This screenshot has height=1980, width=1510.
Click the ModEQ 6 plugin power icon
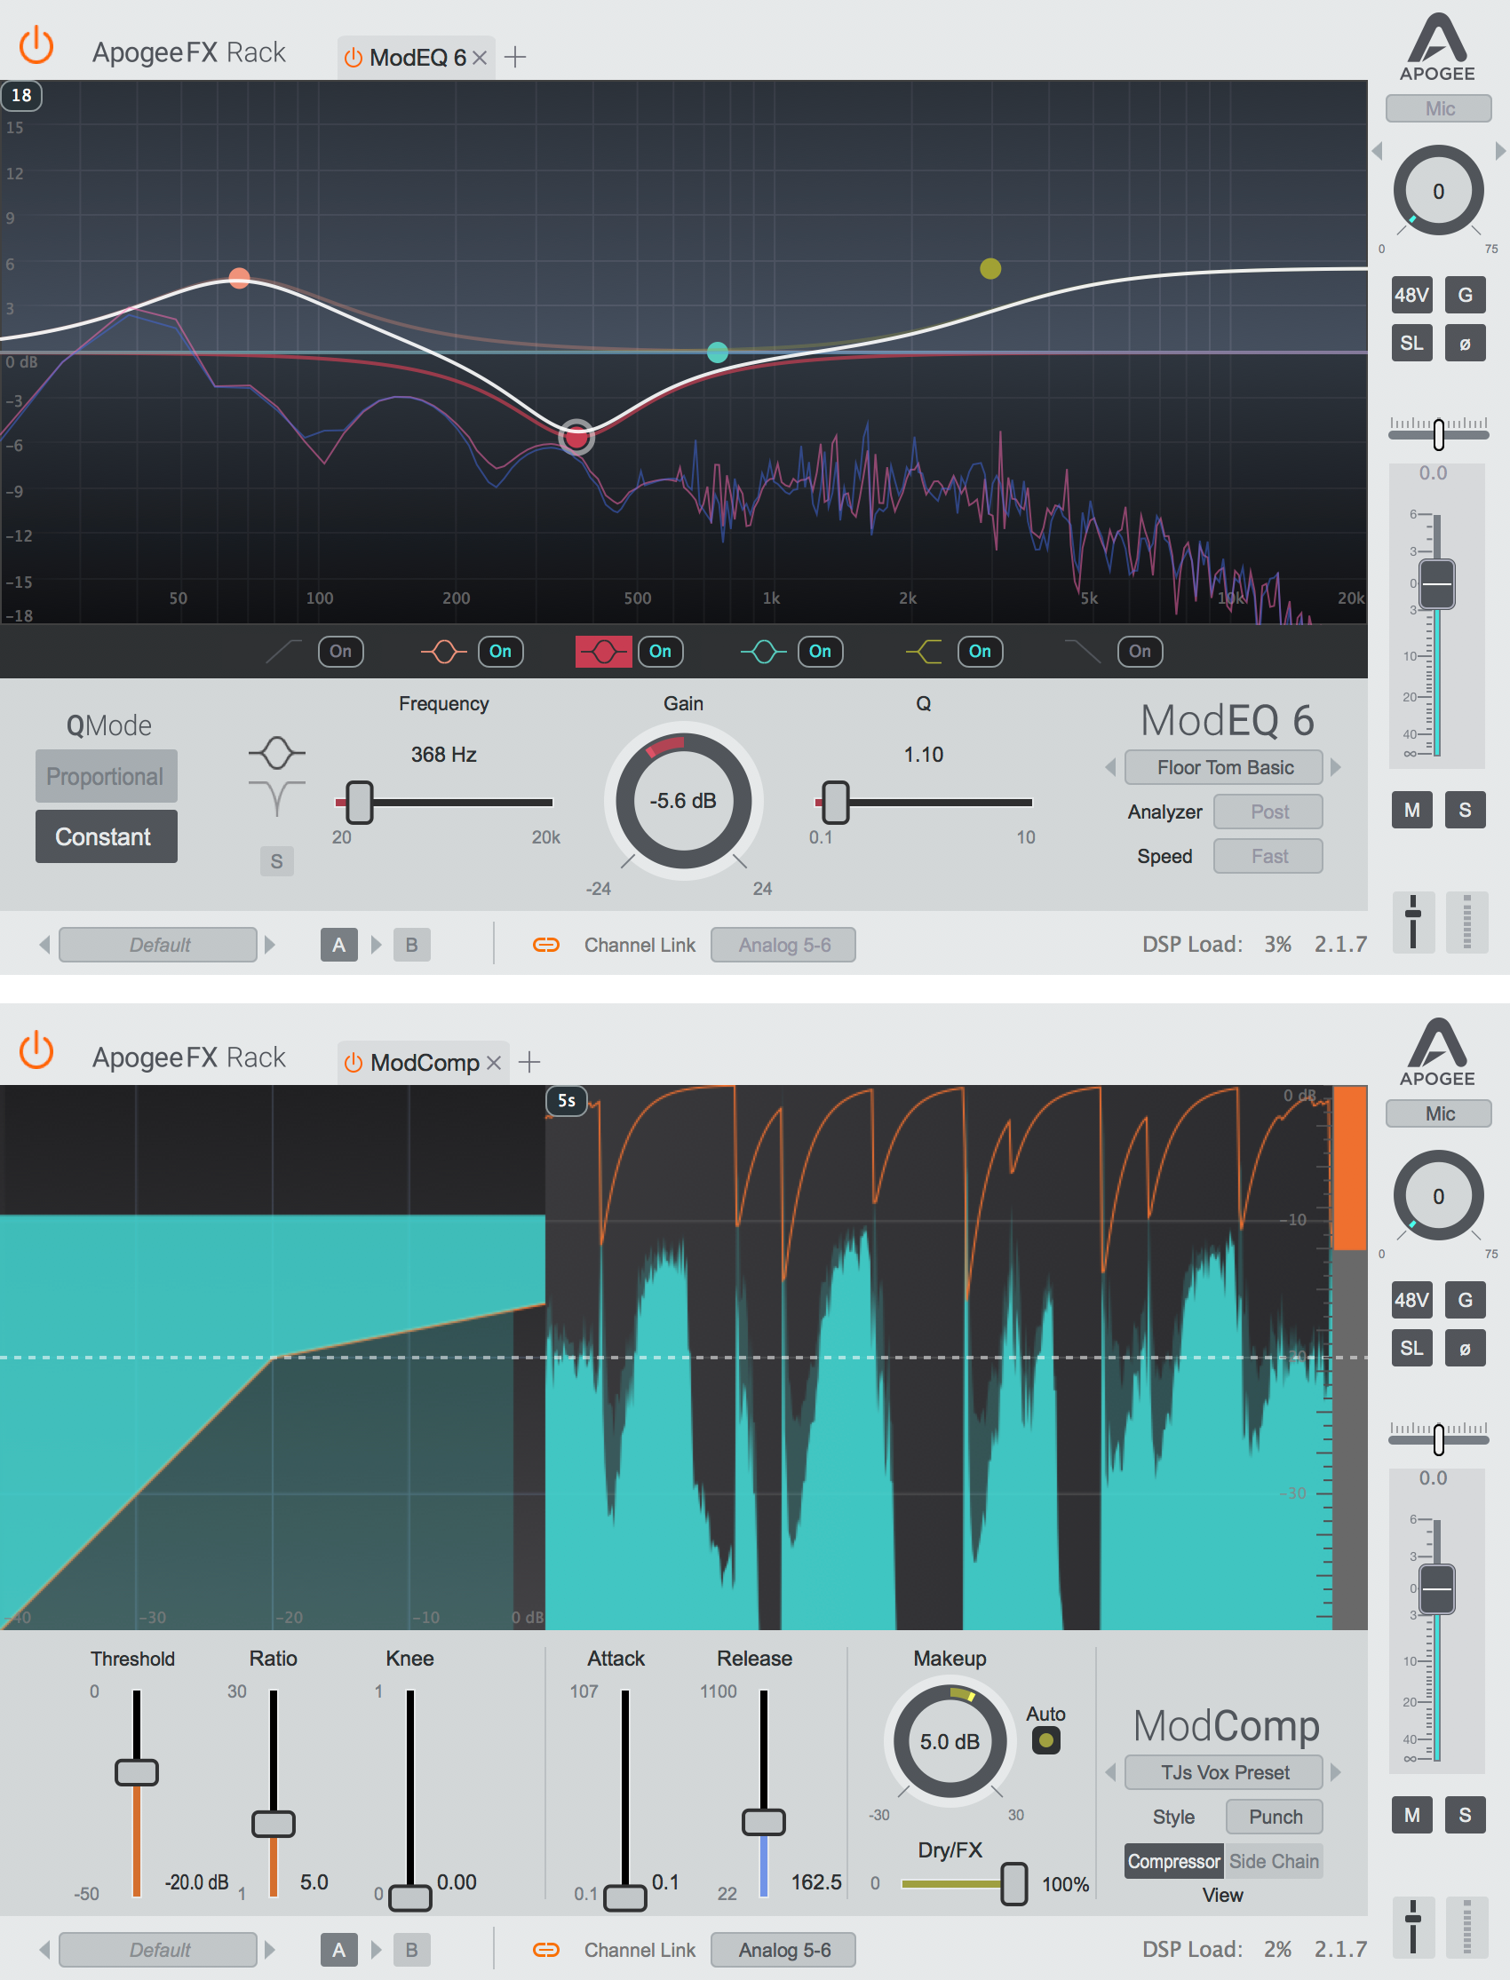tap(354, 58)
